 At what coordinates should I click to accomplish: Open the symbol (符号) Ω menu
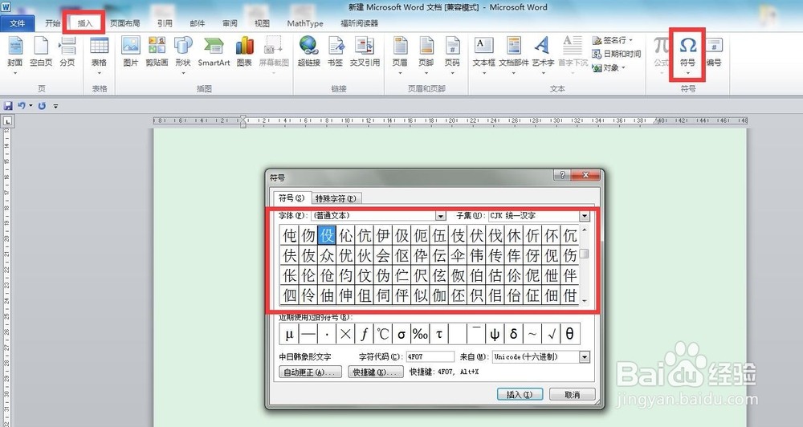point(688,55)
